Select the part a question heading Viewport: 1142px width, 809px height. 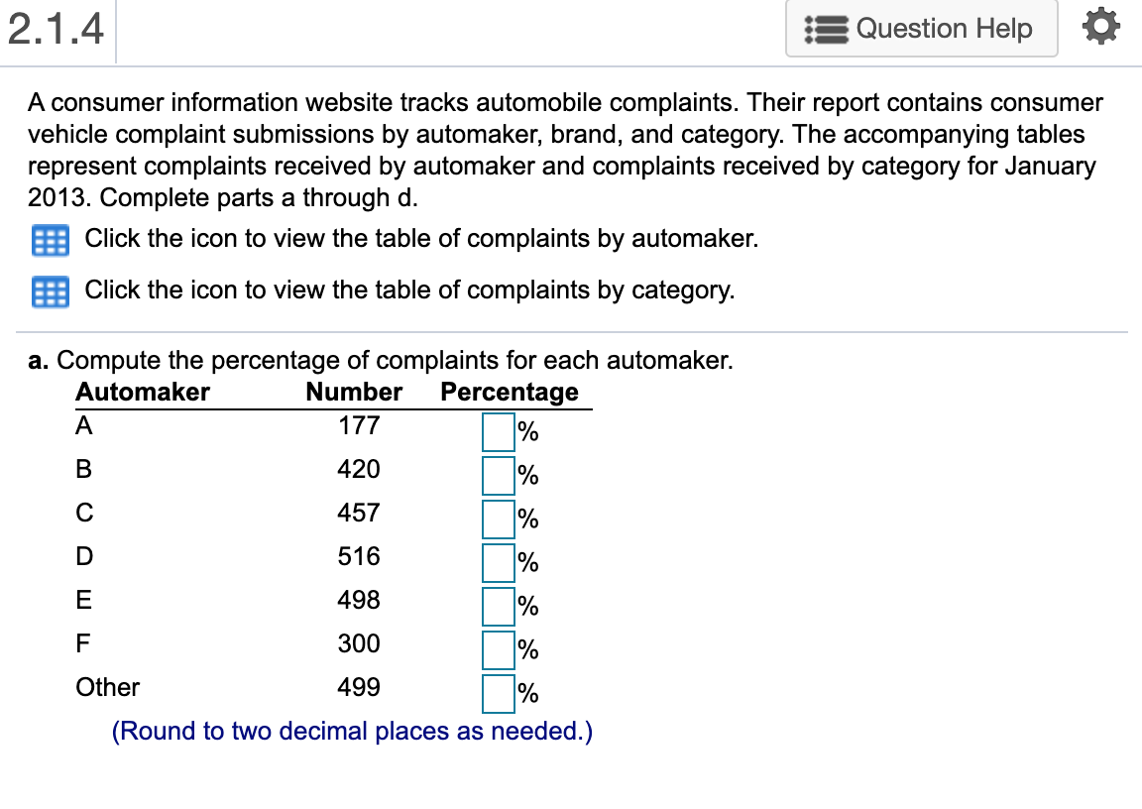tap(380, 360)
